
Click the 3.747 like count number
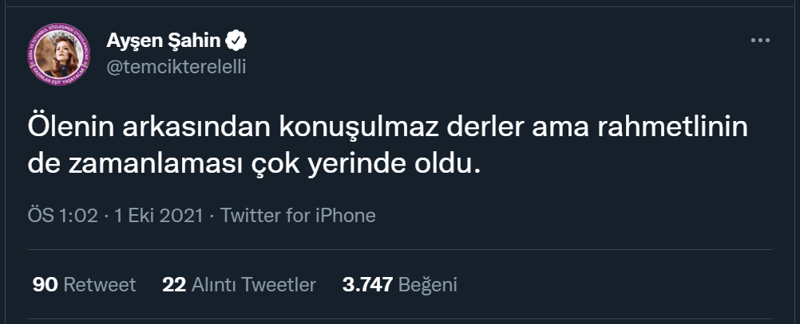pos(366,284)
